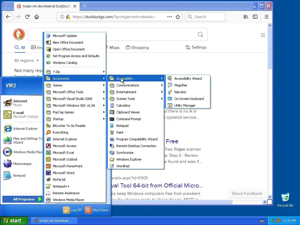Open Remote Desktop Connection
300x225 pixels.
(136, 146)
